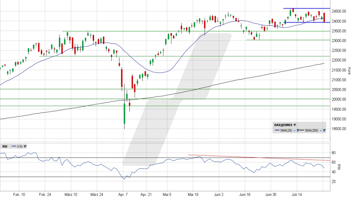Toggle the SMA(200) checkmark in legend
354x199 pixels.
tap(321, 130)
